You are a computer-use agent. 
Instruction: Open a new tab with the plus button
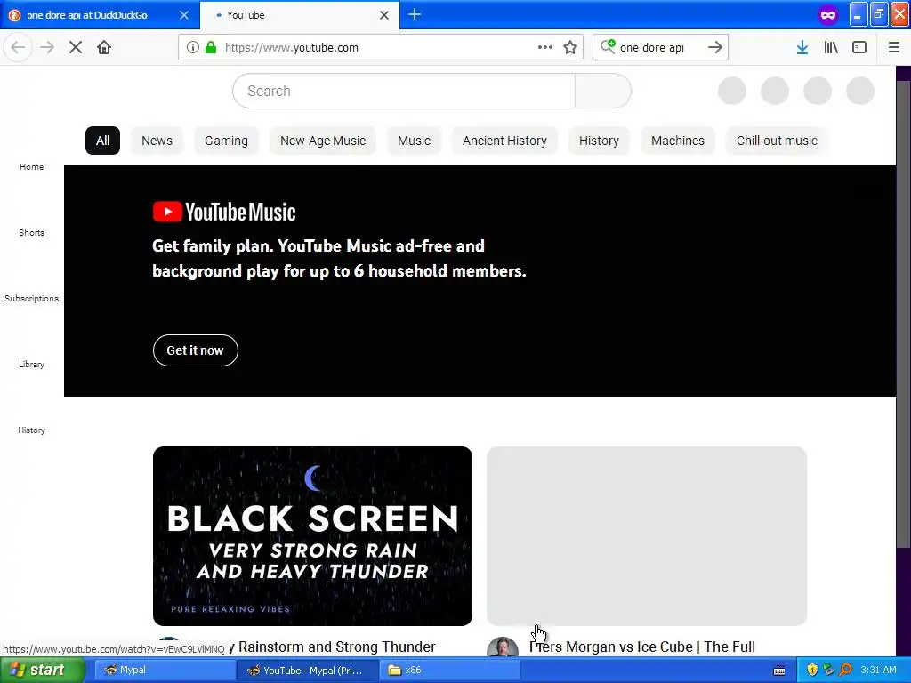415,14
